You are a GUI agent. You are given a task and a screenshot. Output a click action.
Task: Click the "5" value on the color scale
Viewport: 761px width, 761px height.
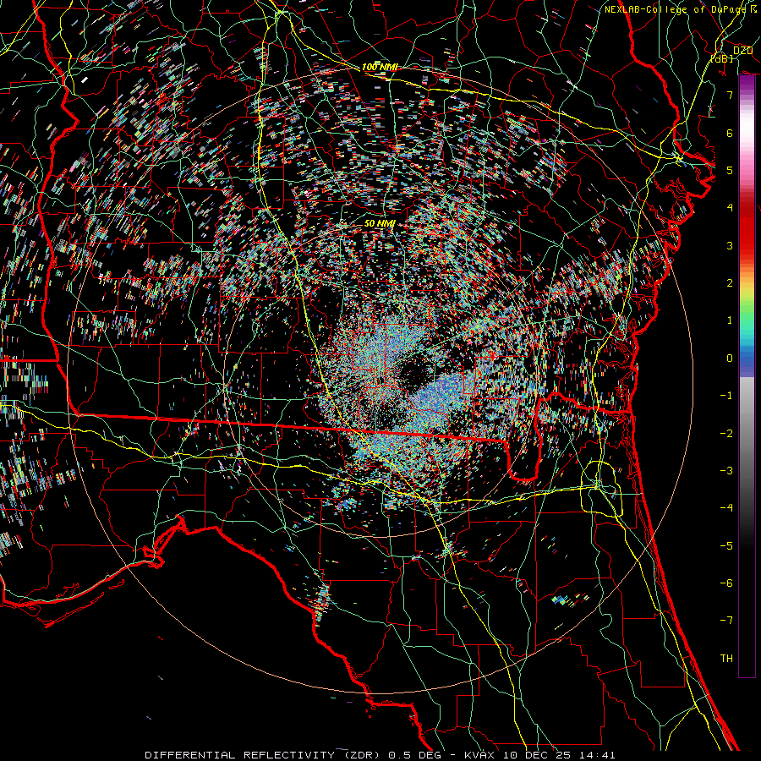(x=730, y=170)
